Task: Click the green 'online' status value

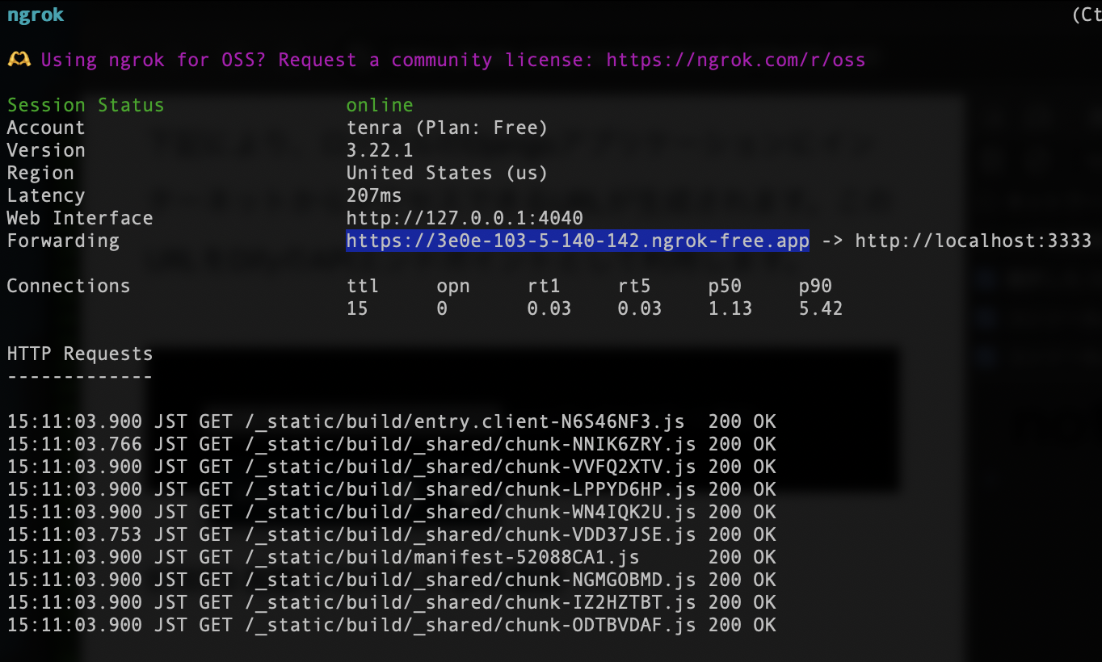Action: point(380,105)
